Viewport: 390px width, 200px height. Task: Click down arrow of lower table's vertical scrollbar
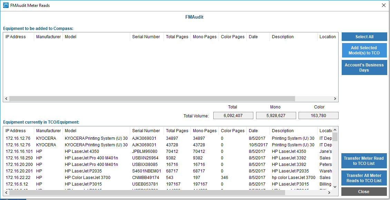335,187
